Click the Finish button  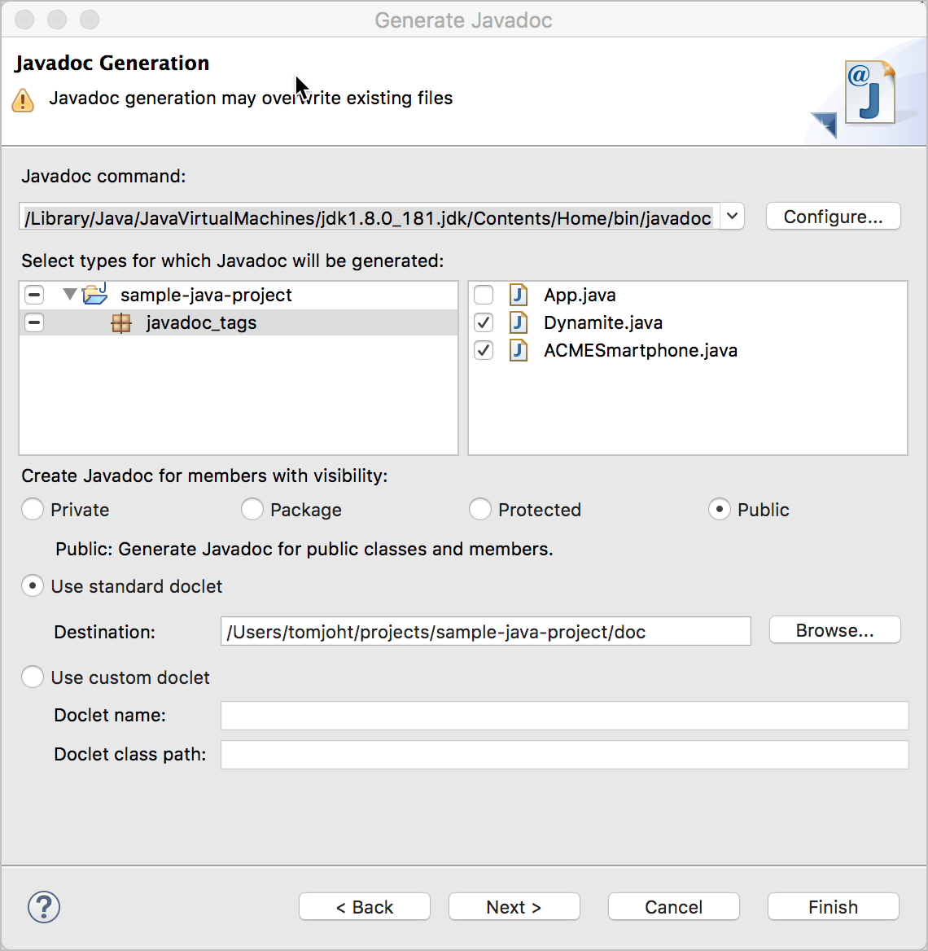pyautogui.click(x=833, y=906)
